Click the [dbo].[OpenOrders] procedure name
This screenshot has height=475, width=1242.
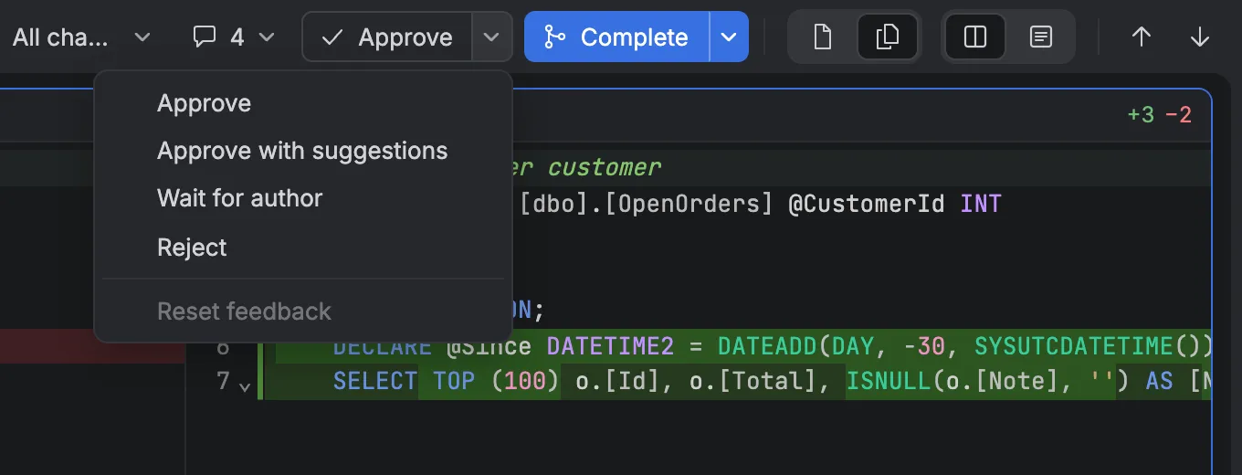[646, 203]
